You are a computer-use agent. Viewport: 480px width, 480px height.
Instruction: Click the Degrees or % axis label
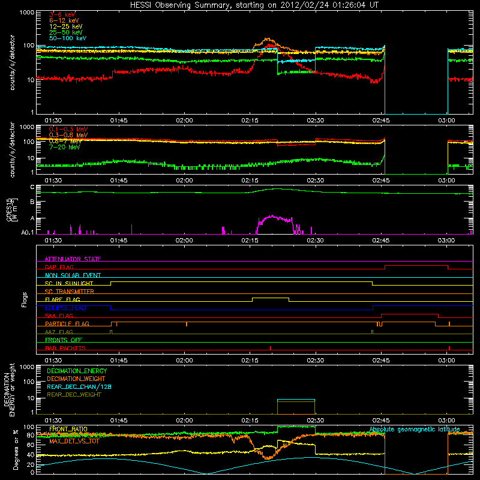click(x=16, y=449)
